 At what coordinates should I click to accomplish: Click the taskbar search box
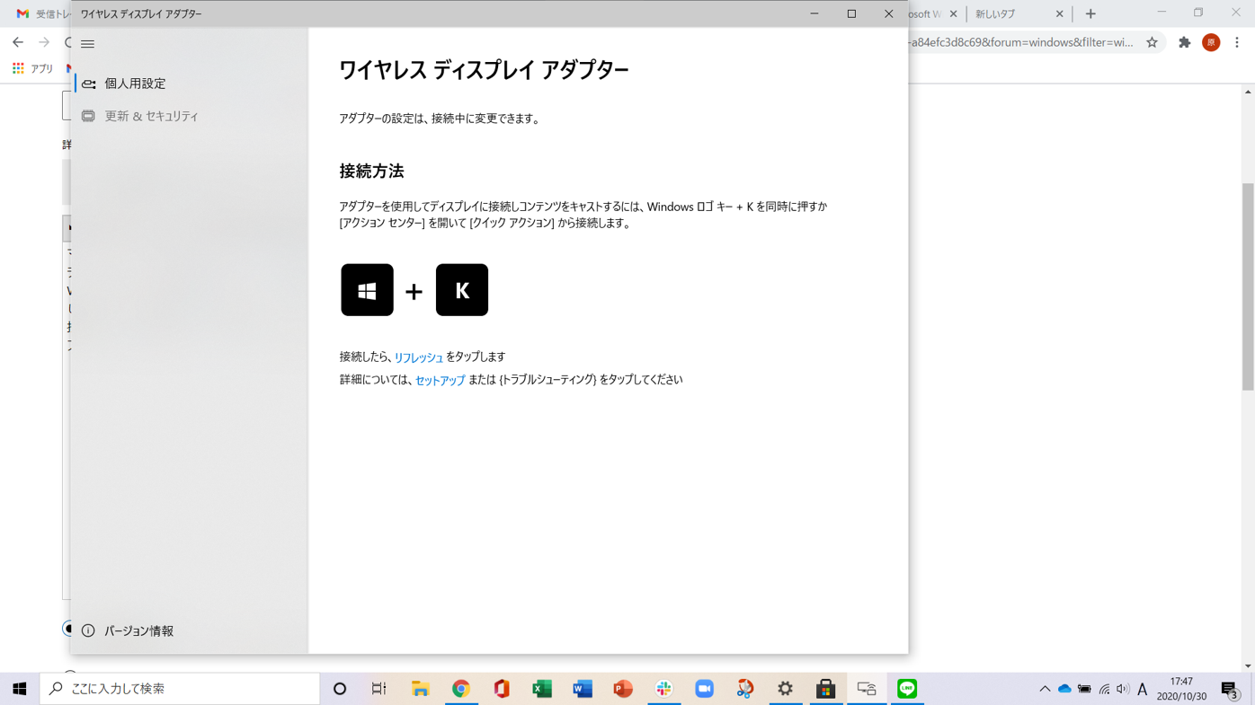pyautogui.click(x=180, y=689)
